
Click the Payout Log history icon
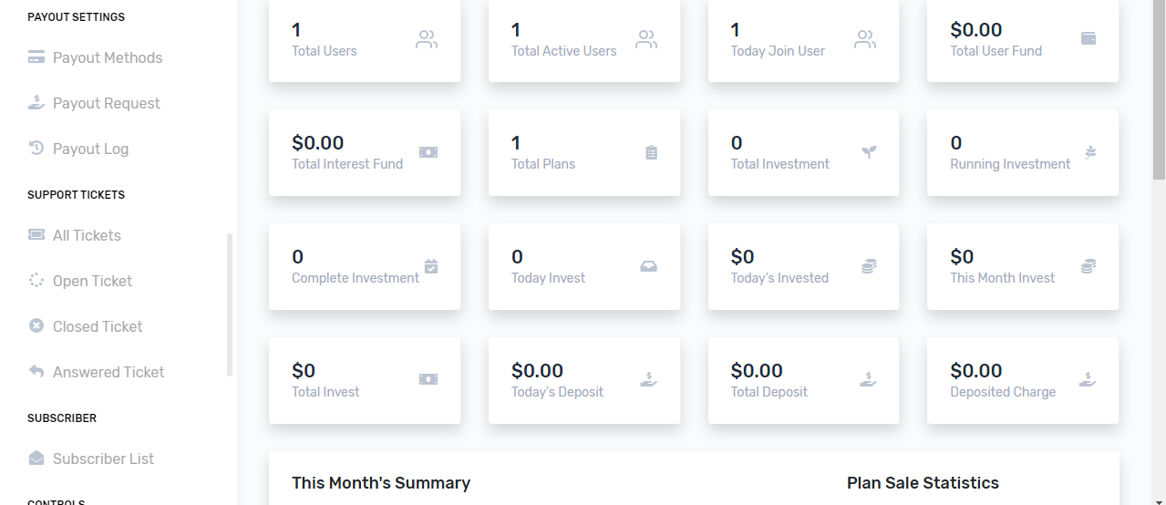[36, 149]
